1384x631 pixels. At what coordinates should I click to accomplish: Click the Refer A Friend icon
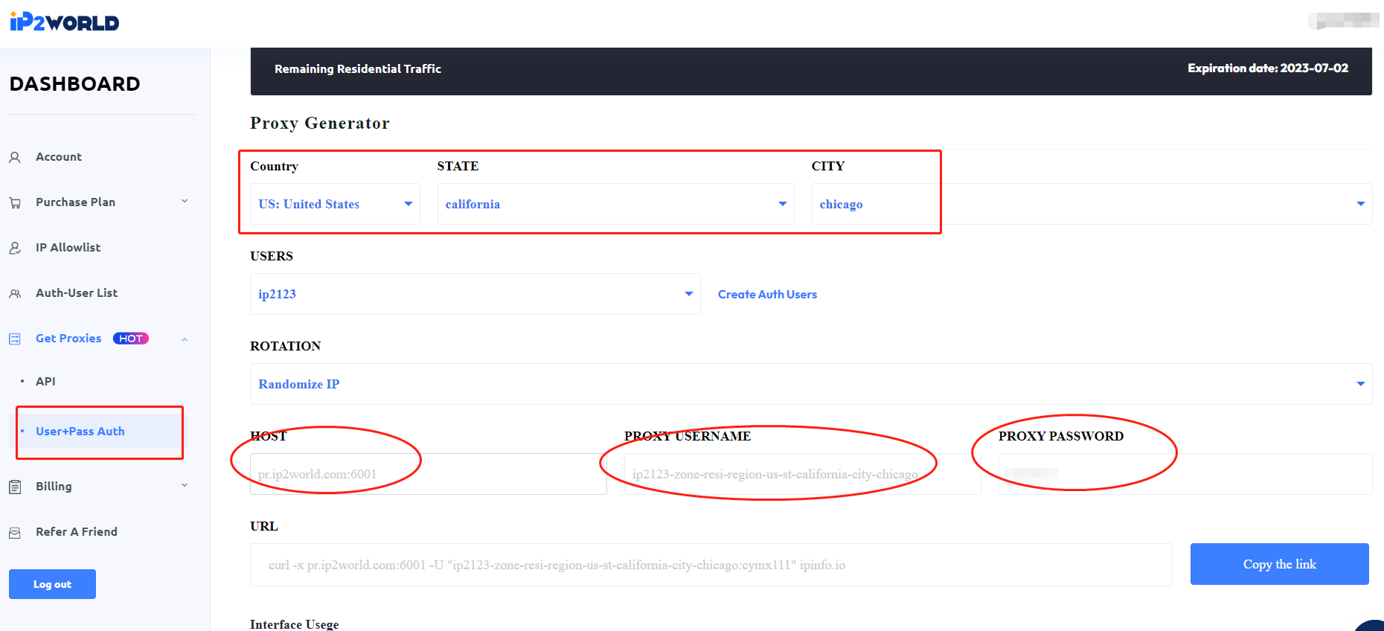pos(15,533)
